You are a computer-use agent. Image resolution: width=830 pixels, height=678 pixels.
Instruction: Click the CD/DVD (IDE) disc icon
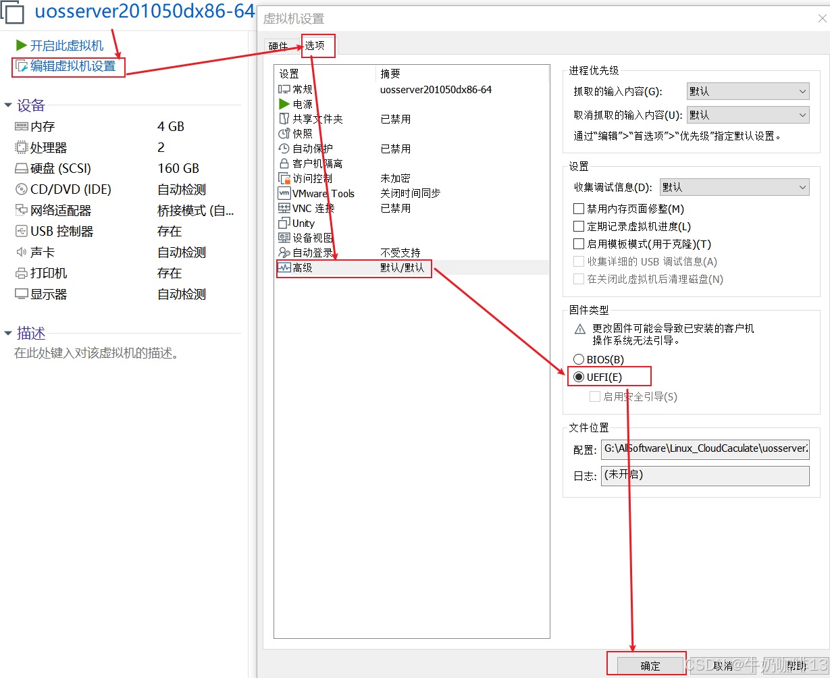(21, 190)
